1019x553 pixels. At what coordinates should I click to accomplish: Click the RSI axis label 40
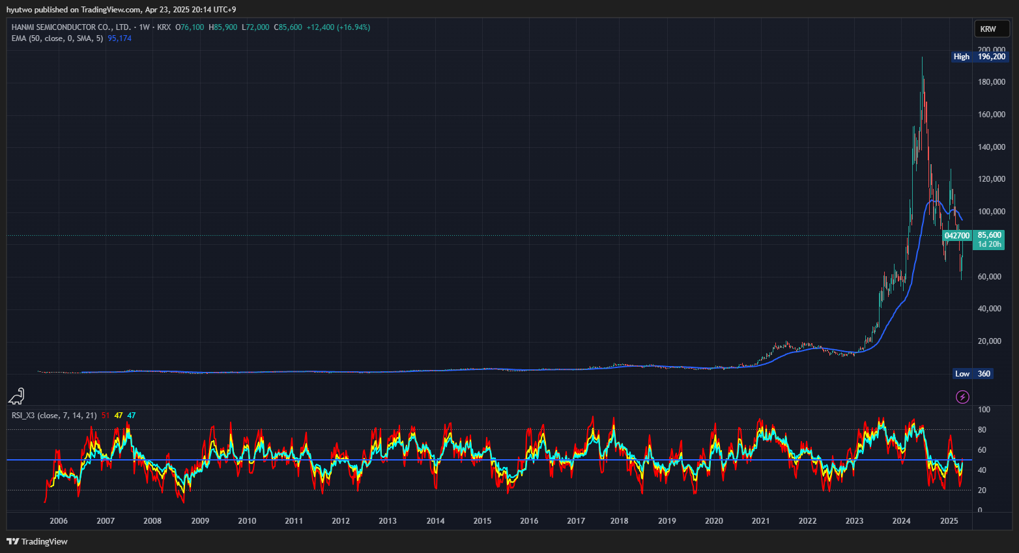pyautogui.click(x=982, y=470)
